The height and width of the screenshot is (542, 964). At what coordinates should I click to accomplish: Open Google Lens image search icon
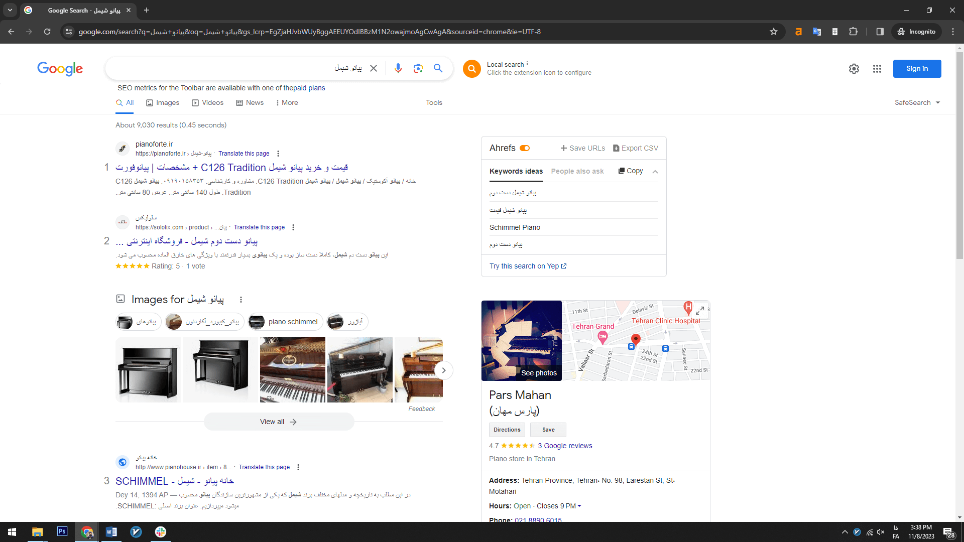coord(418,68)
